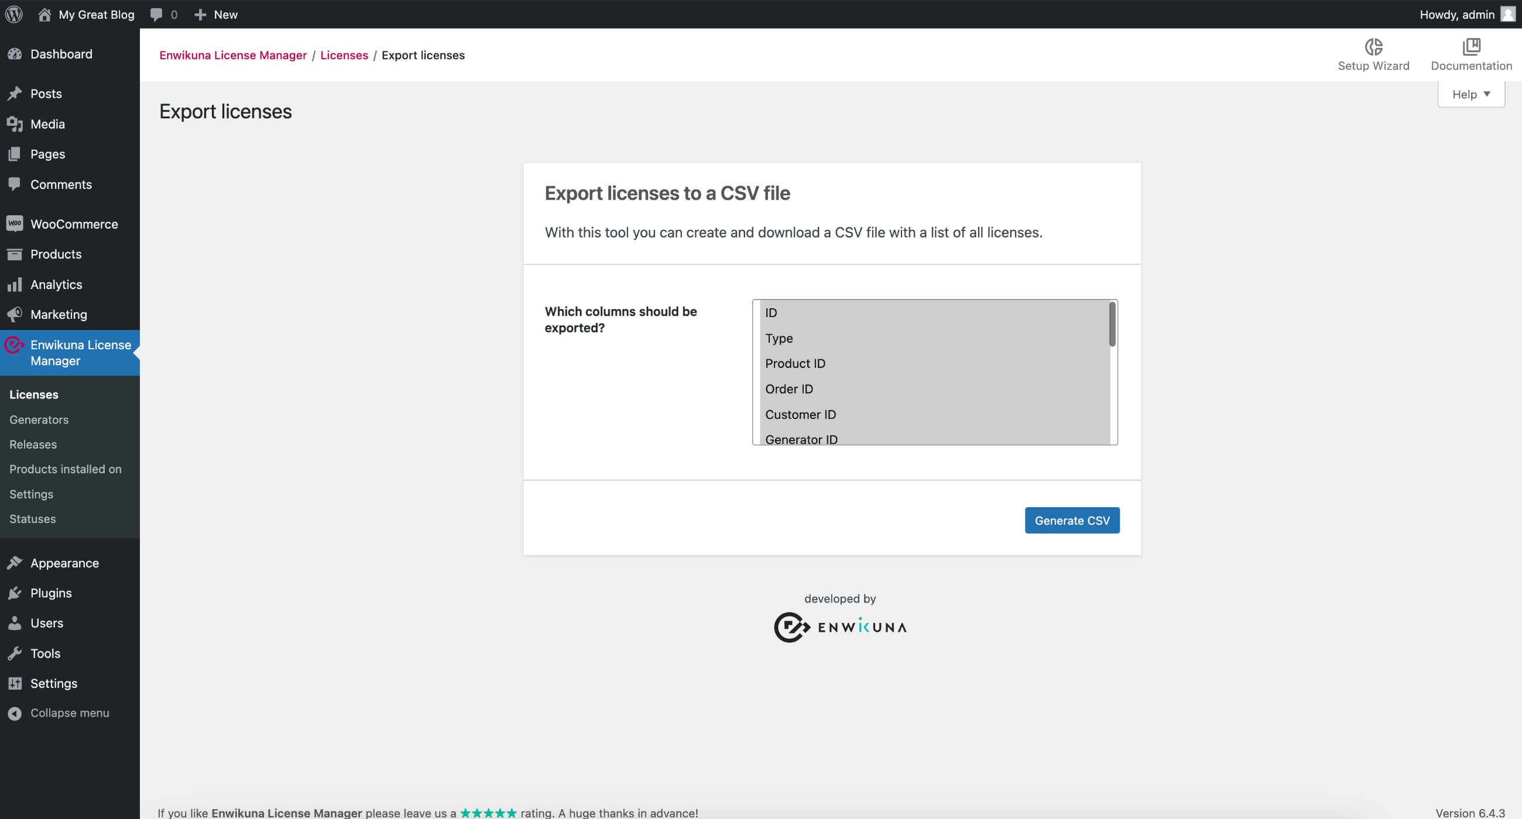Expand the Help dropdown menu
The image size is (1522, 819).
coord(1470,94)
